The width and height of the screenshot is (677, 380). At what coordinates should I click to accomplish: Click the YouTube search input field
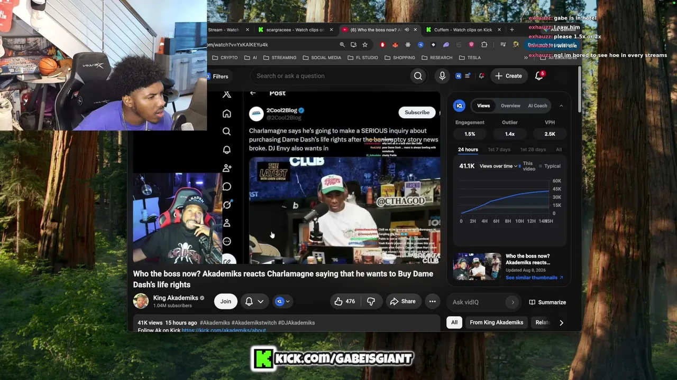(x=330, y=76)
